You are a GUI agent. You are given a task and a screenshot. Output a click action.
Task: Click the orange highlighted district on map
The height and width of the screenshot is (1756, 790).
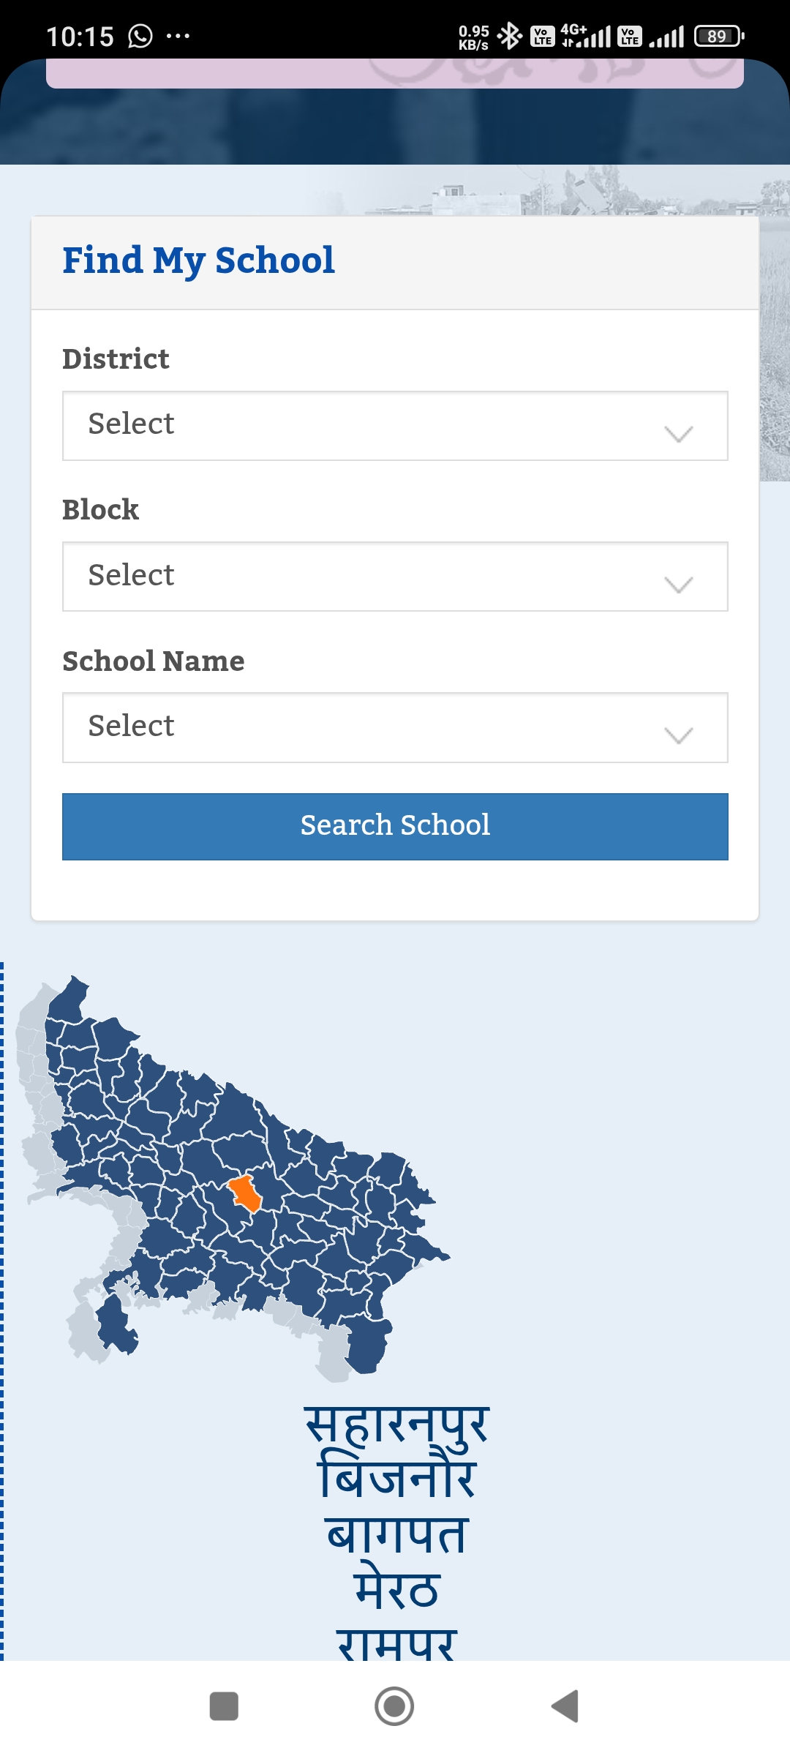pyautogui.click(x=245, y=1193)
